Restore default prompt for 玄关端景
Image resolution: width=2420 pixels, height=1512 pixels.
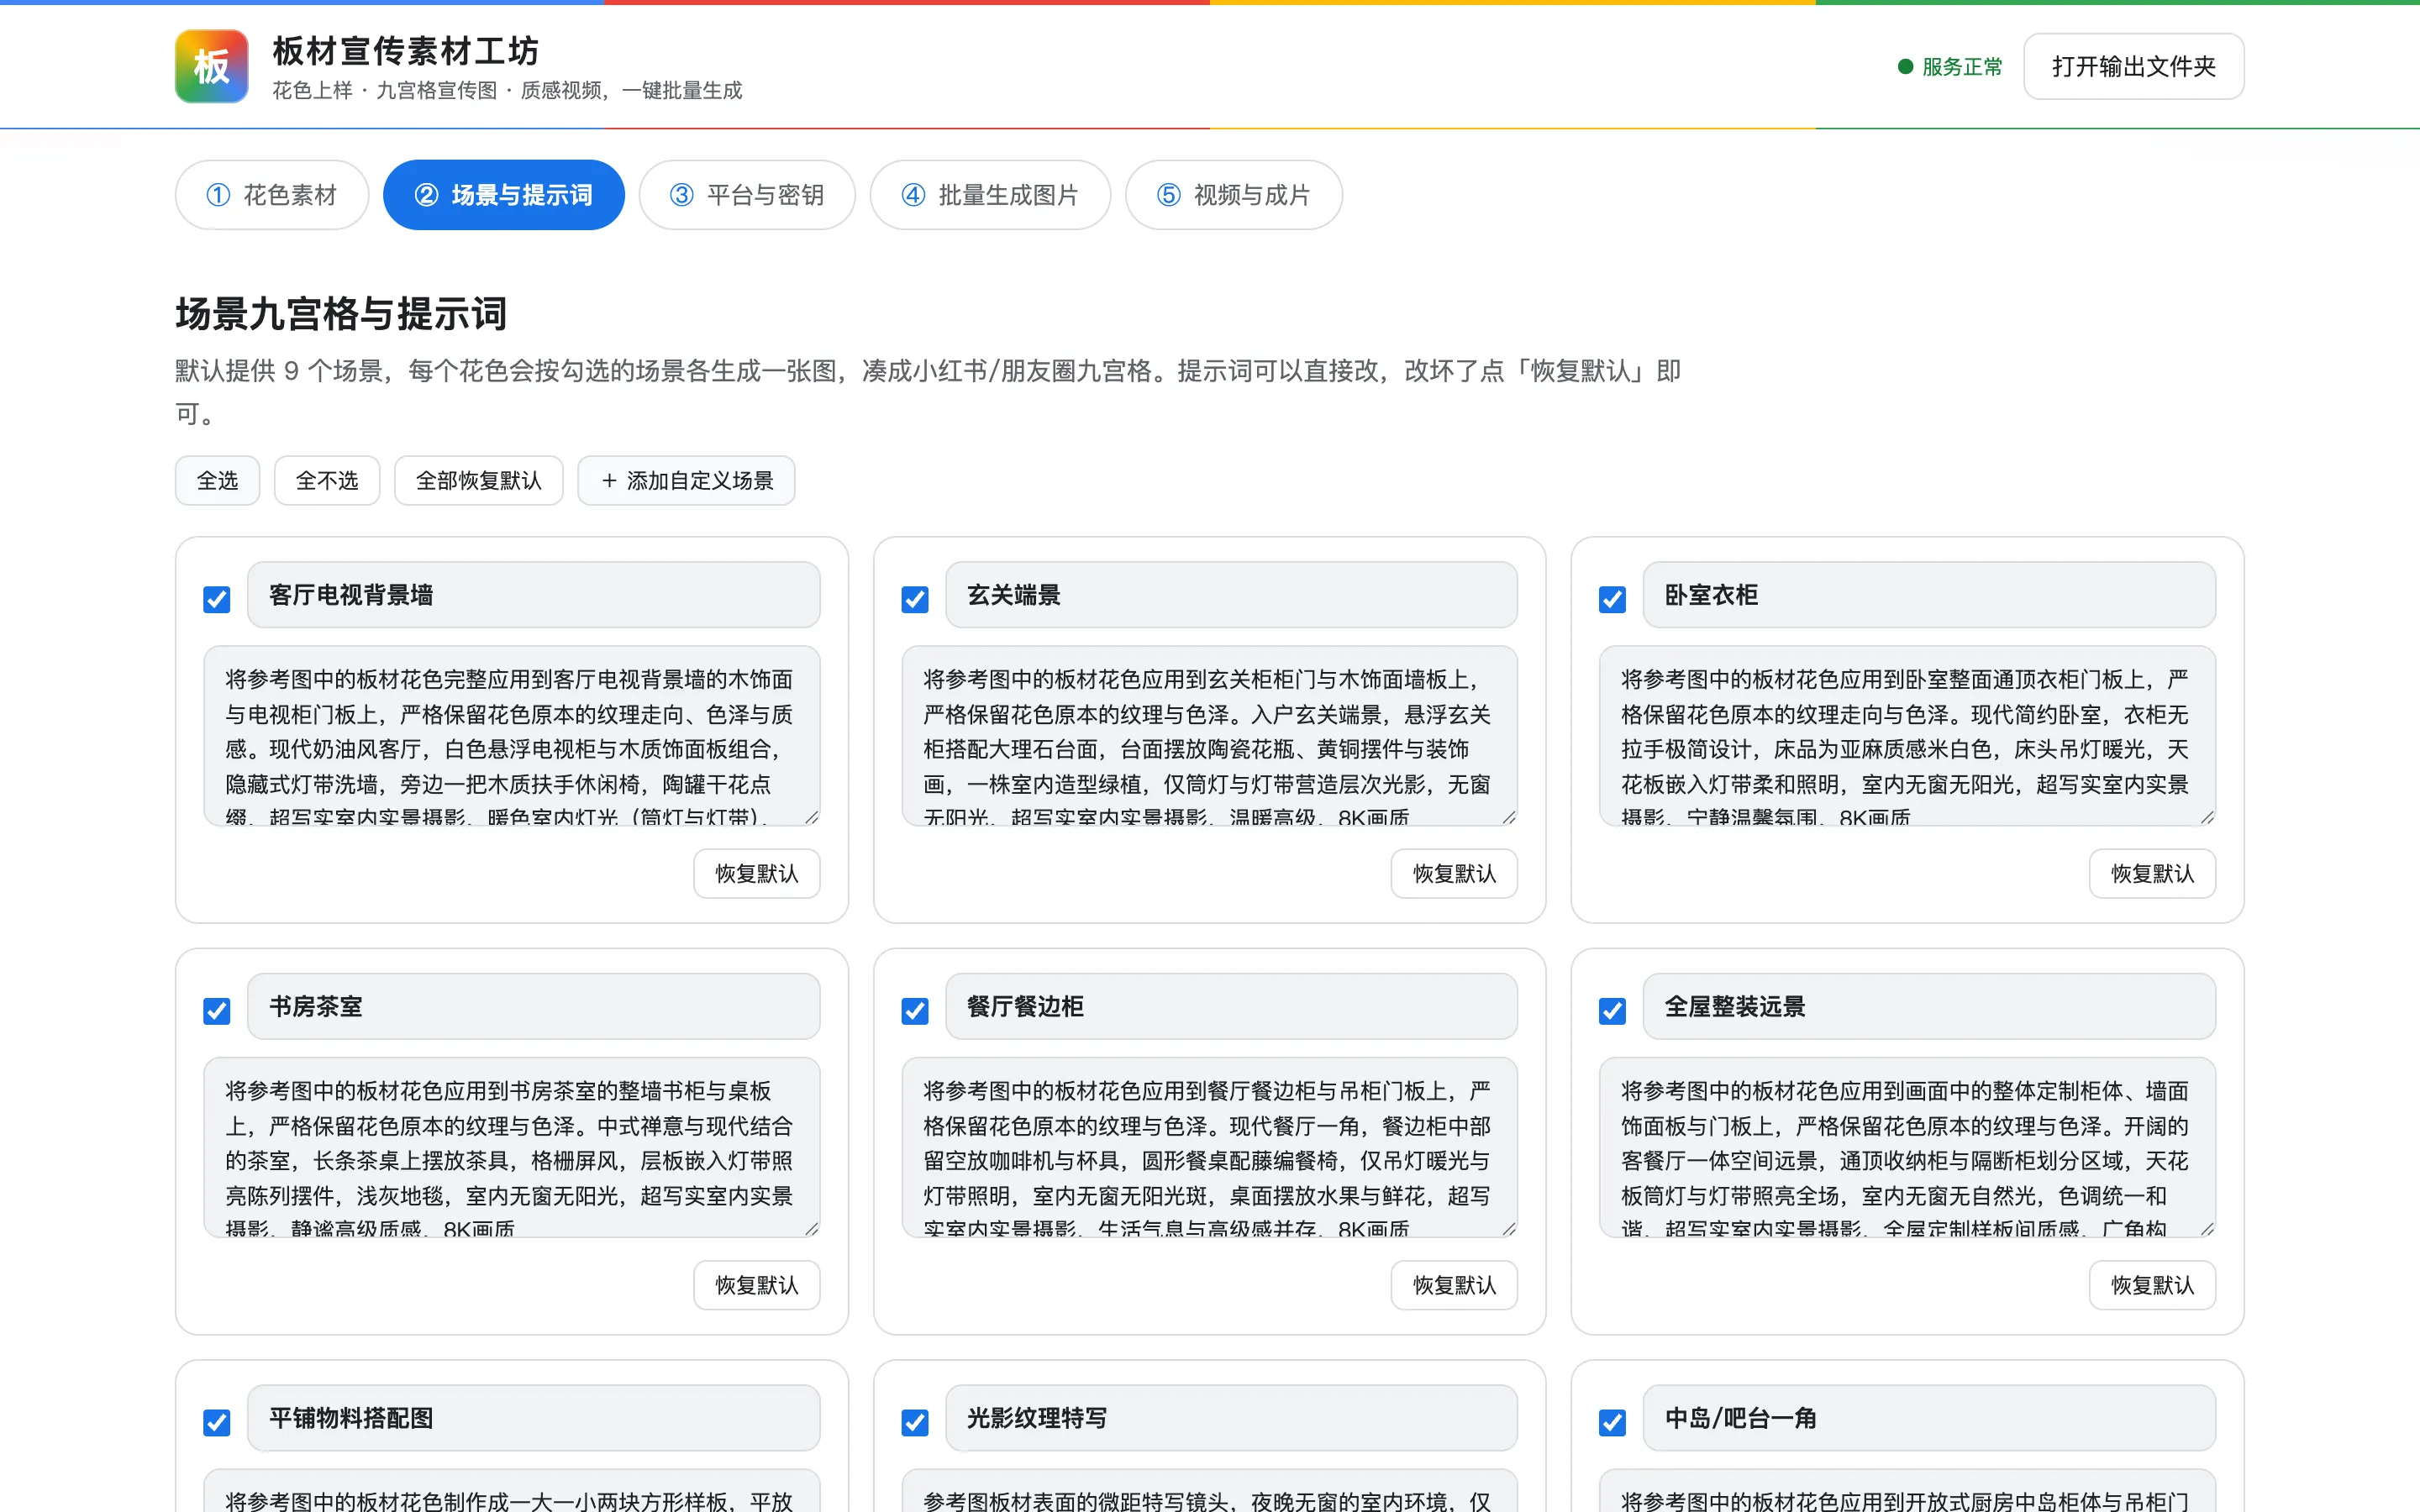click(1454, 874)
